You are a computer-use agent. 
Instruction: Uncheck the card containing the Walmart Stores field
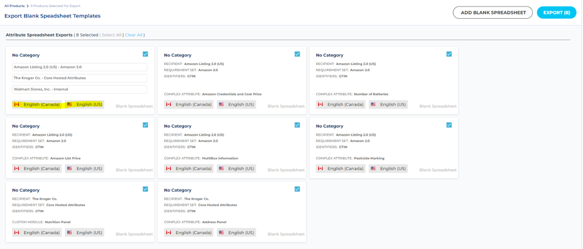point(145,54)
